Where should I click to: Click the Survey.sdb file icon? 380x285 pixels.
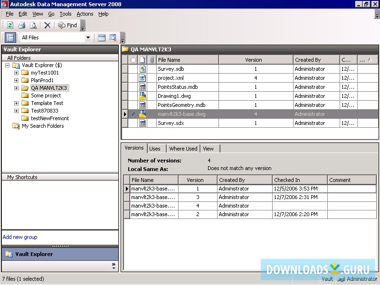142,69
